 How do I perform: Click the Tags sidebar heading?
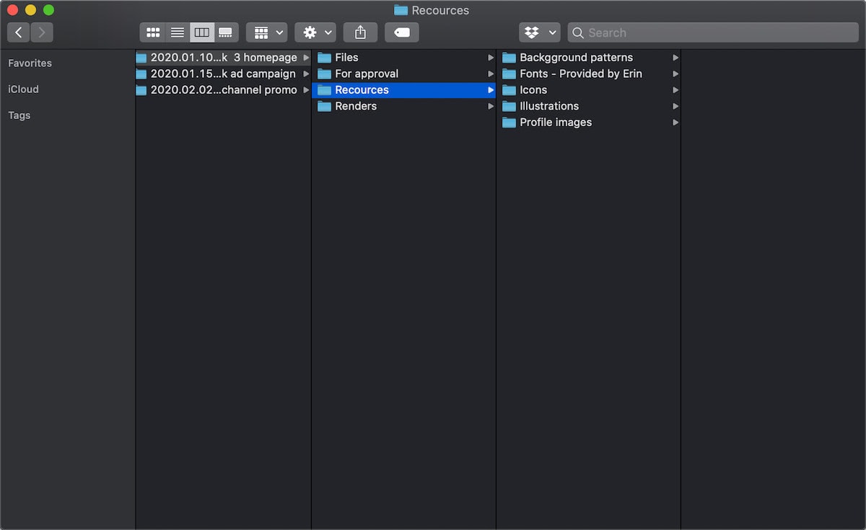coord(19,115)
